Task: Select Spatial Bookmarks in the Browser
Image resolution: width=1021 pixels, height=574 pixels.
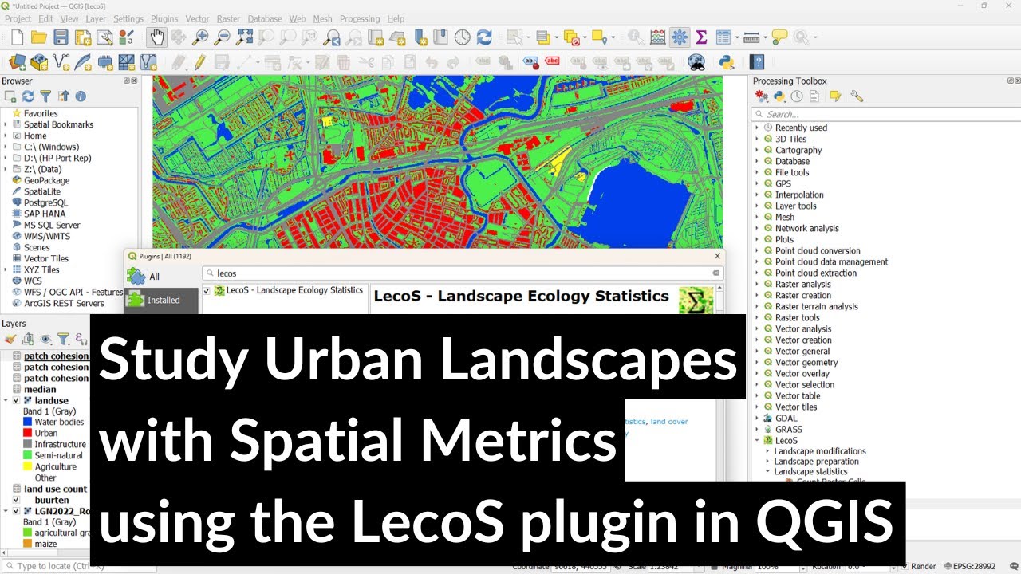Action: [x=58, y=124]
